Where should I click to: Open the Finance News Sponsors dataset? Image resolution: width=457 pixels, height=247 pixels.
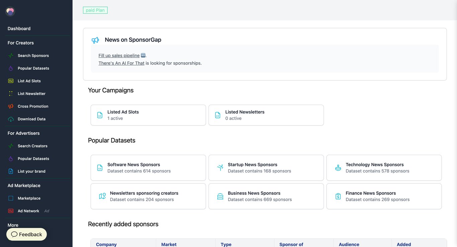tap(384, 196)
